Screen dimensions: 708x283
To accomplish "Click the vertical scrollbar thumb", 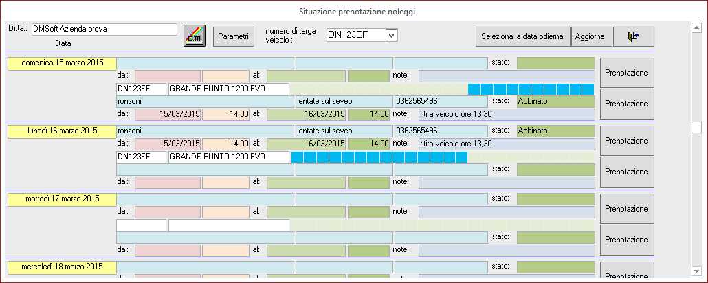I will point(696,128).
